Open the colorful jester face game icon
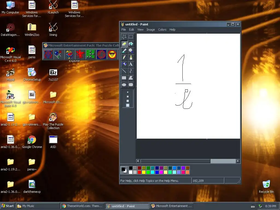 point(69,54)
